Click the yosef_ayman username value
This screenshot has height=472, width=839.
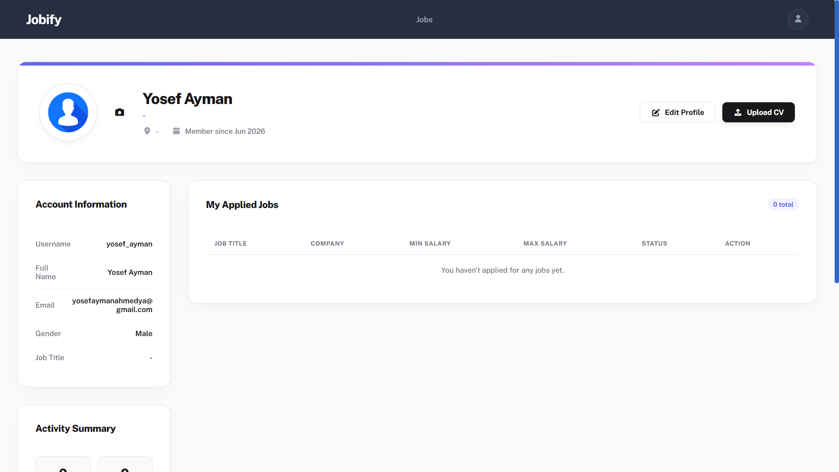(x=129, y=244)
